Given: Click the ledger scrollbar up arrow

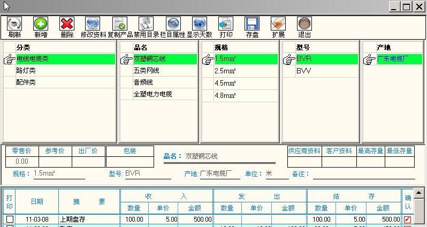Looking at the screenshot, I should point(418,193).
